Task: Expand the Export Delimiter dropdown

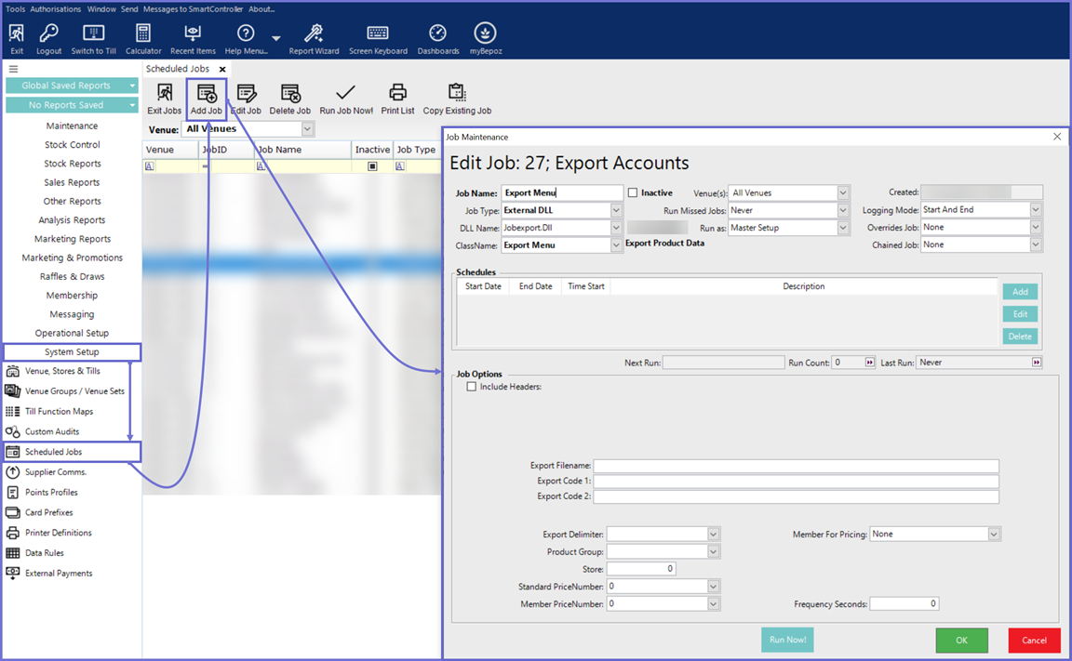Action: [713, 535]
